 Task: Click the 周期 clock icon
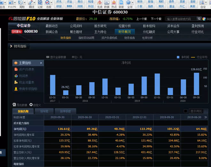point(20,3)
